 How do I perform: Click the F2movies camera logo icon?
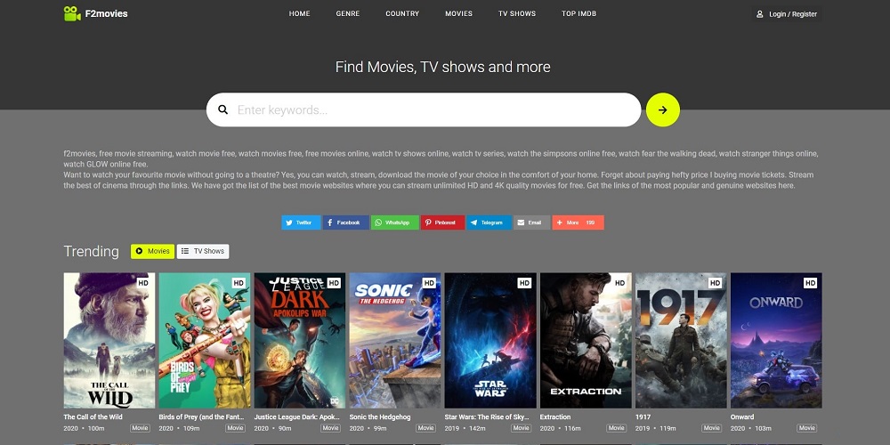pyautogui.click(x=72, y=13)
